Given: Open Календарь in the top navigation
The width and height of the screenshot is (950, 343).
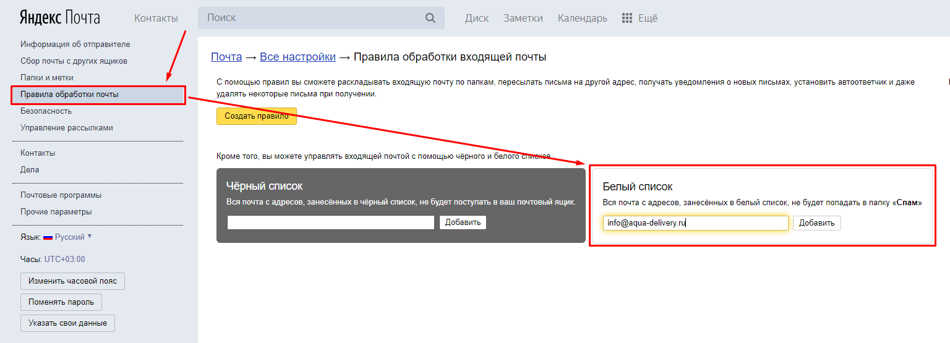Looking at the screenshot, I should coord(582,18).
